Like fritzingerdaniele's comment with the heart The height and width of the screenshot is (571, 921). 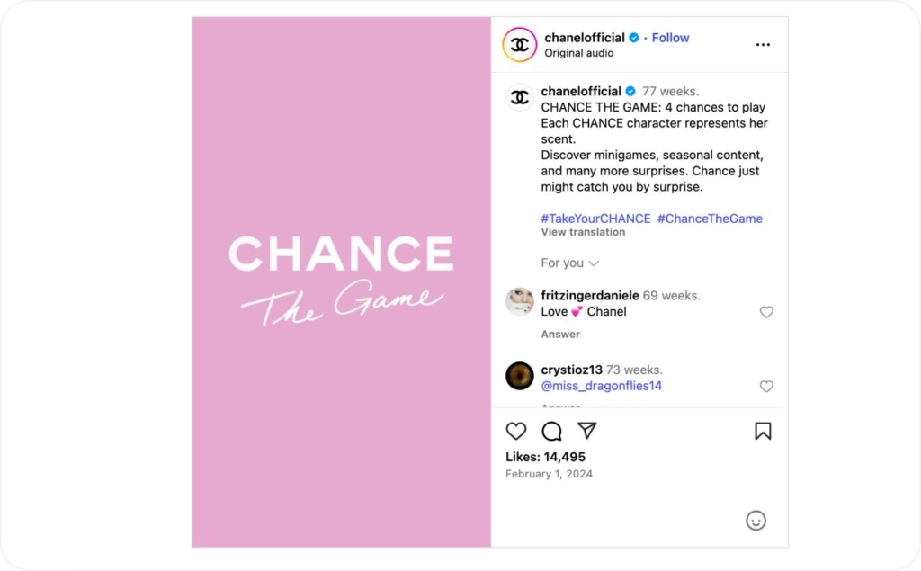point(766,312)
